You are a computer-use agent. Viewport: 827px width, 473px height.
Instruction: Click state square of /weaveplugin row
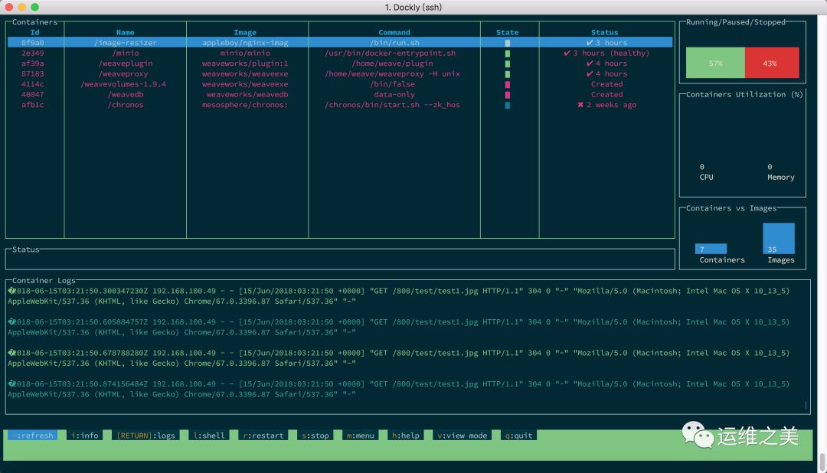(x=508, y=64)
